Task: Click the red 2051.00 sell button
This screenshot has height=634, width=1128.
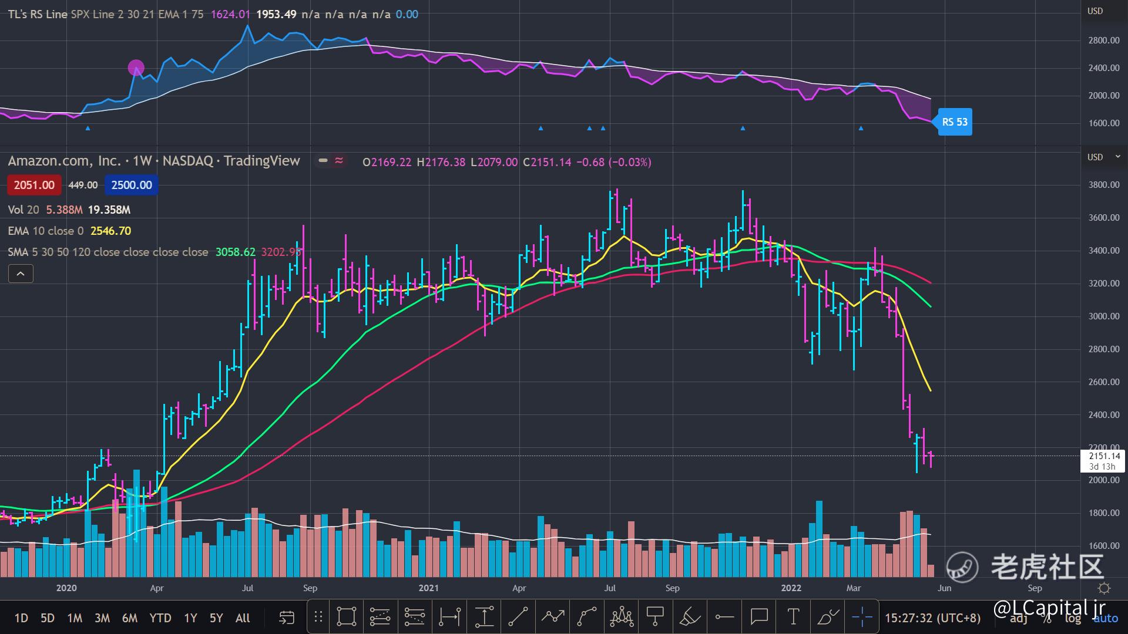Action: point(34,185)
